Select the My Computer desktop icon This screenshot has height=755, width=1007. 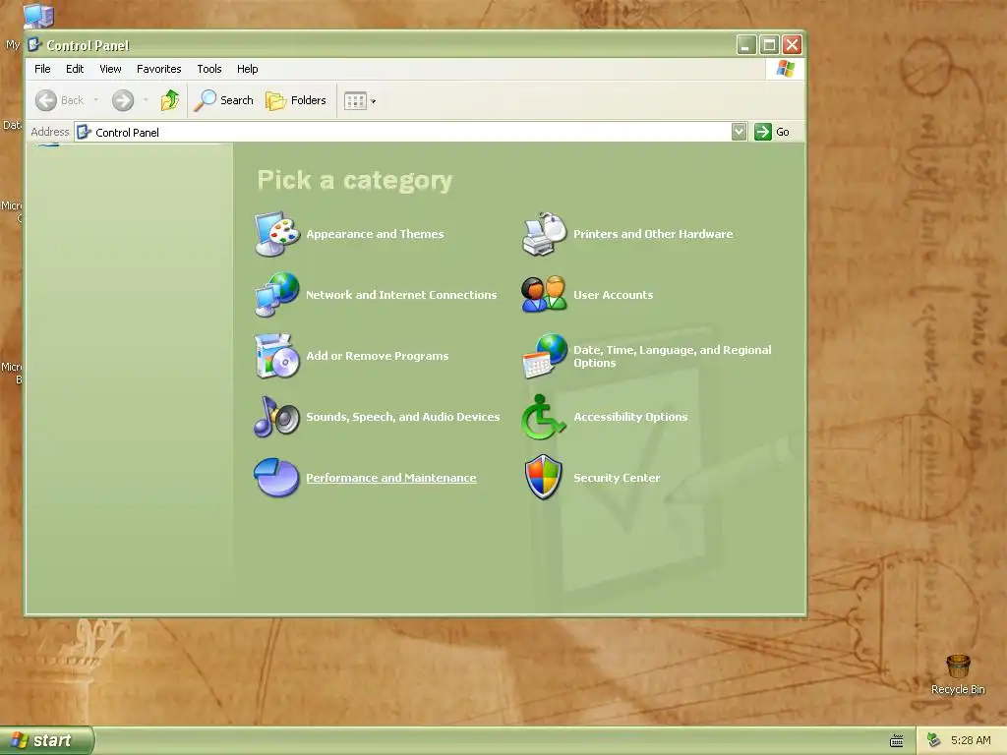pyautogui.click(x=38, y=16)
